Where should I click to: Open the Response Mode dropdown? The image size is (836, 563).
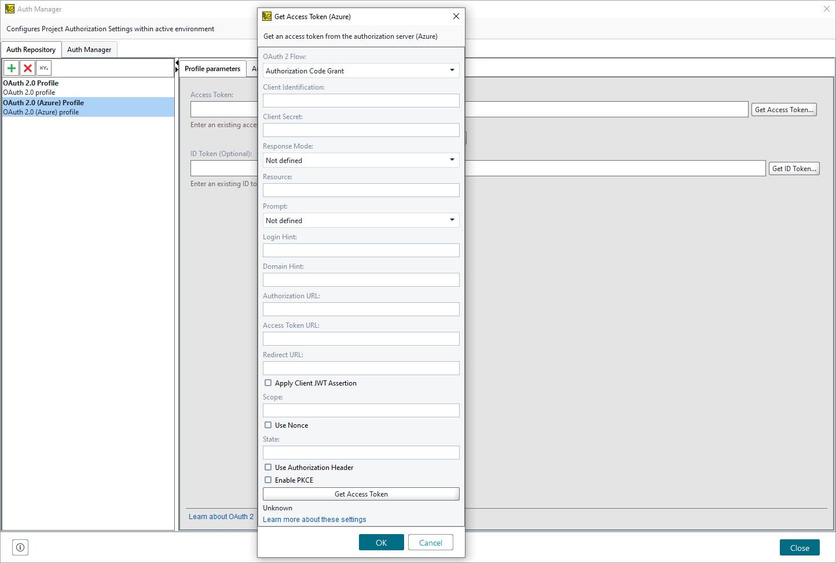pos(452,160)
